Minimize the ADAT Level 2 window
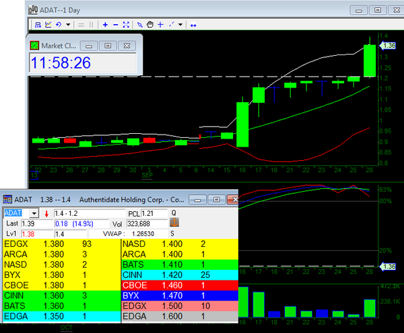 197,200
